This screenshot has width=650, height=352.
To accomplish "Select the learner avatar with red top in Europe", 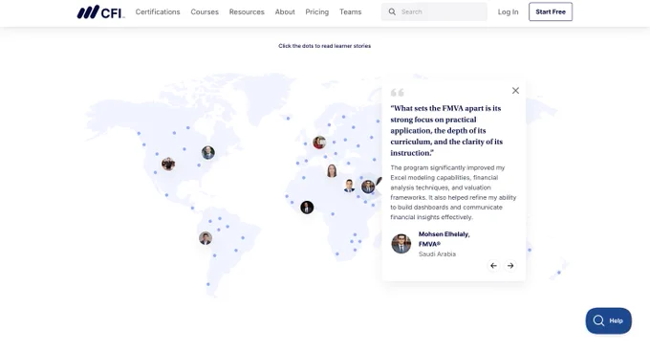I will tap(319, 143).
